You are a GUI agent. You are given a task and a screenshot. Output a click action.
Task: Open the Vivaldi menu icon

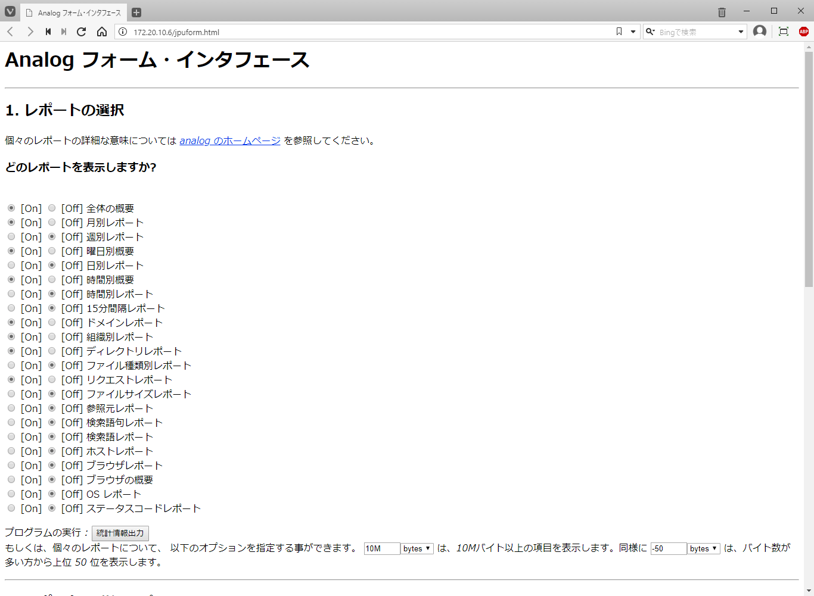10,11
